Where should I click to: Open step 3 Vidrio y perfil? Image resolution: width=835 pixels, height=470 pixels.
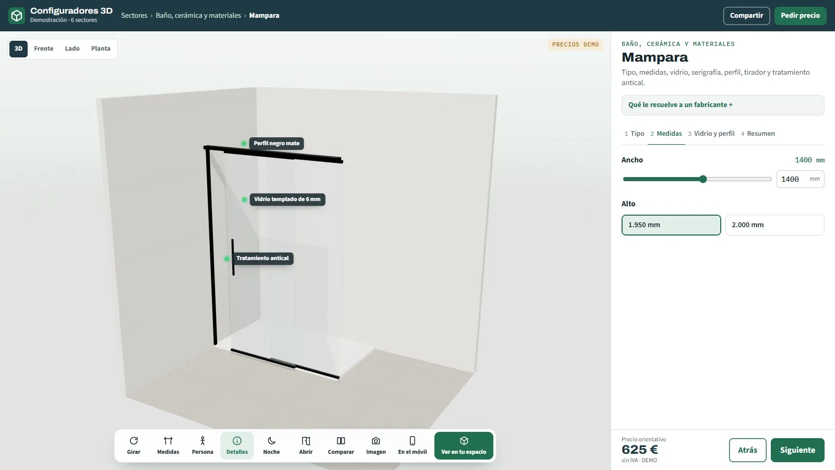click(x=711, y=134)
